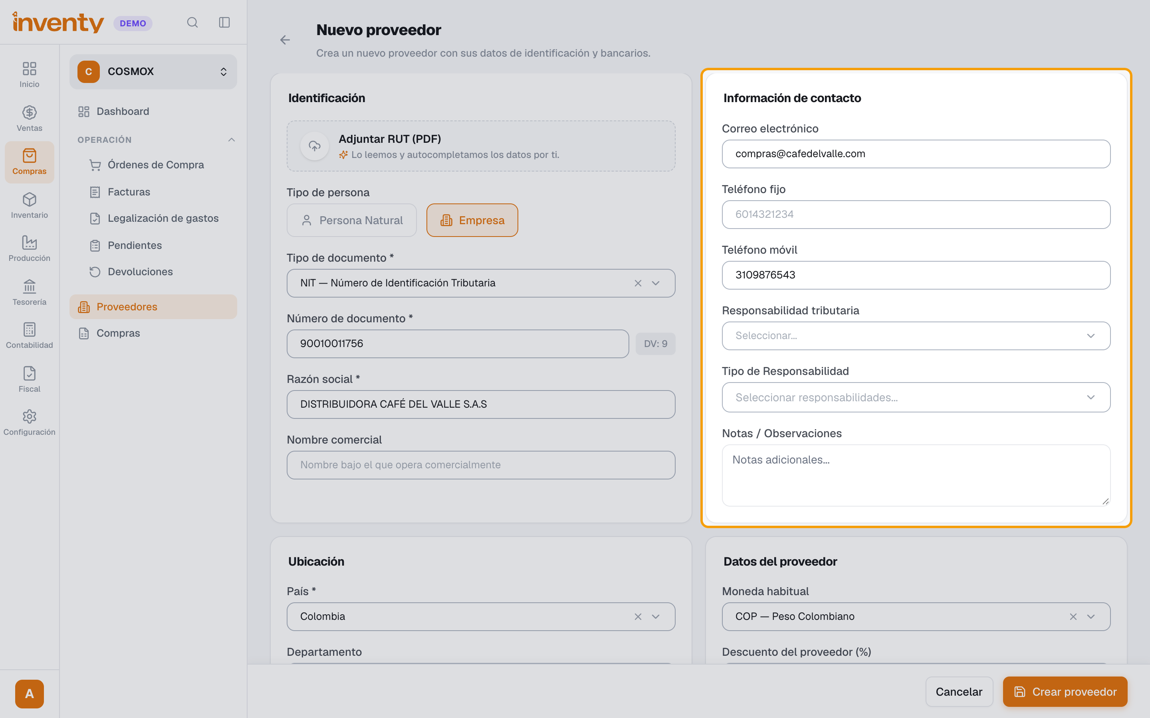Focus the Teléfono fijo field
This screenshot has width=1150, height=718.
(x=916, y=215)
